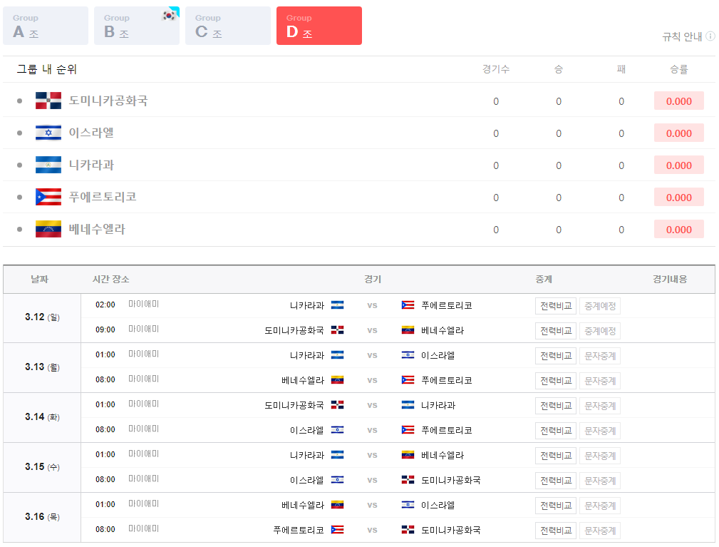This screenshot has width=719, height=547.
Task: Click Nicaragua flag in 3.12 02:00 match
Action: [x=338, y=305]
